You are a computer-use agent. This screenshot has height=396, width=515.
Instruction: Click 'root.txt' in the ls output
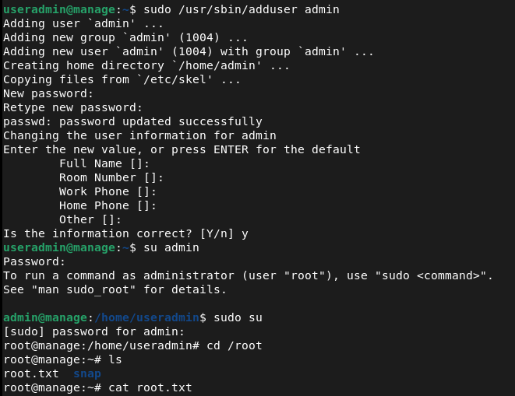(31, 373)
